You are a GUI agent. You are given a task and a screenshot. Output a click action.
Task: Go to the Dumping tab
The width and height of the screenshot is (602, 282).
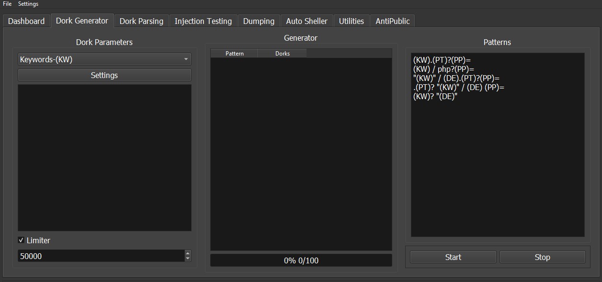coord(259,21)
